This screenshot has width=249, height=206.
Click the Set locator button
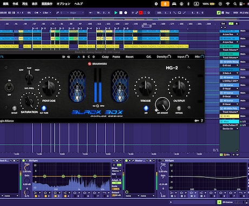(223, 24)
